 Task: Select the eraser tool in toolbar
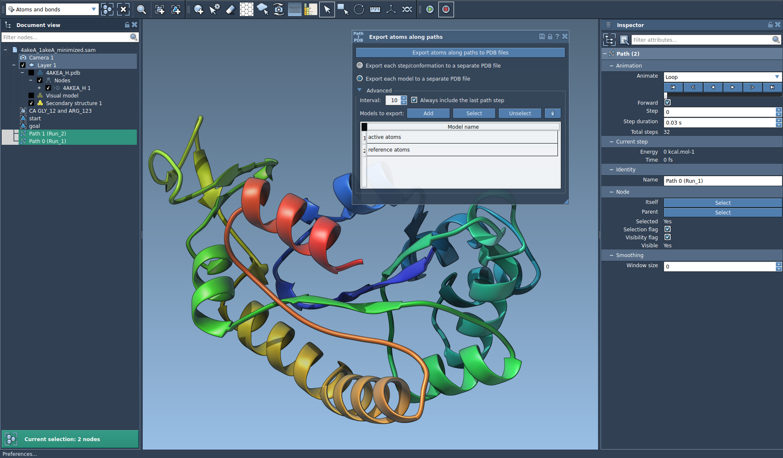click(x=230, y=9)
